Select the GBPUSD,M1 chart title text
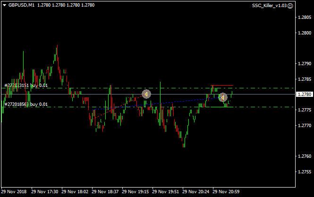The height and width of the screenshot is (197, 314). (21, 5)
